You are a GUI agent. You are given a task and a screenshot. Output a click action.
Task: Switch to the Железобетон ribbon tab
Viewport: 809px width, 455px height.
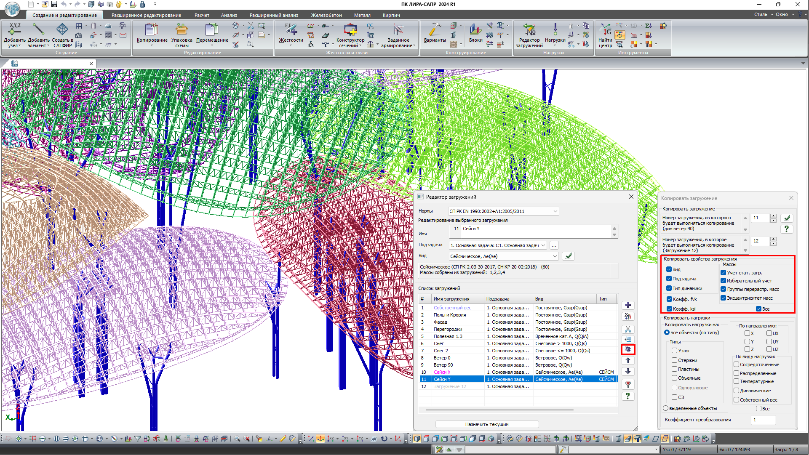[x=326, y=15]
